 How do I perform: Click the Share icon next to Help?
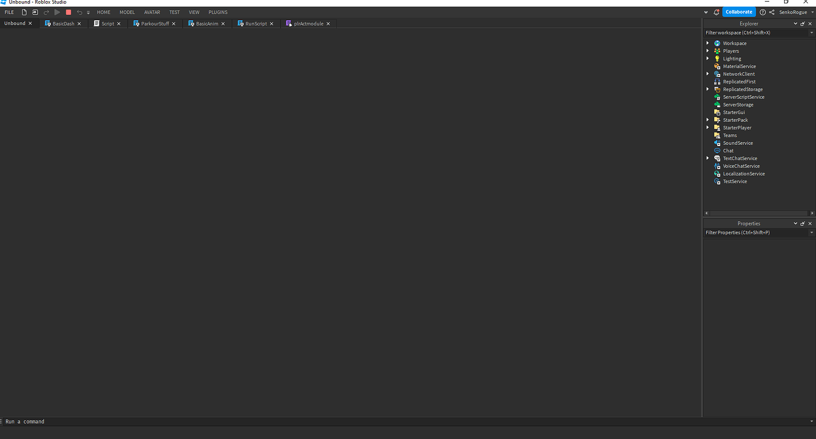click(x=772, y=12)
